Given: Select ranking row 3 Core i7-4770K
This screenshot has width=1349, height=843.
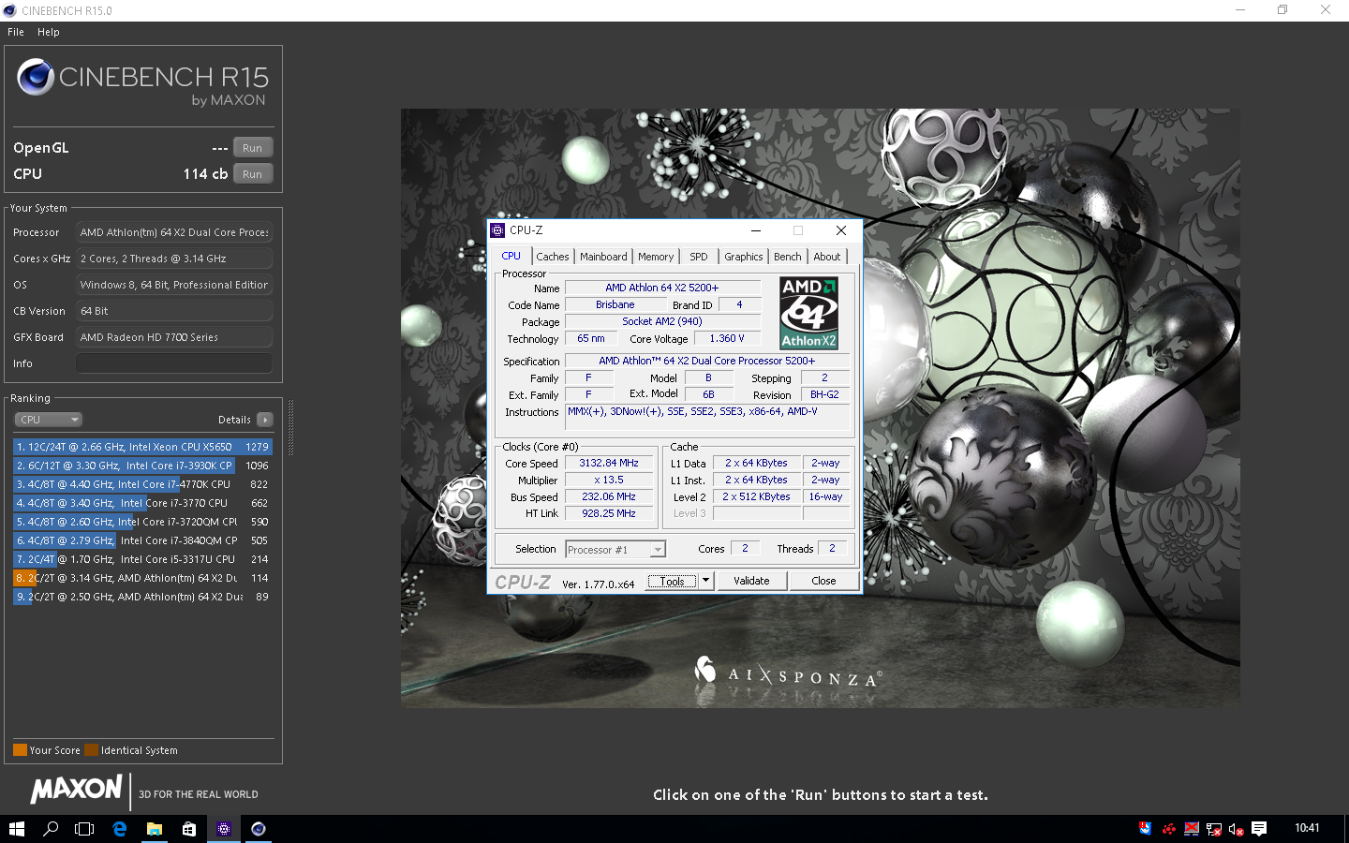Looking at the screenshot, I should point(142,484).
